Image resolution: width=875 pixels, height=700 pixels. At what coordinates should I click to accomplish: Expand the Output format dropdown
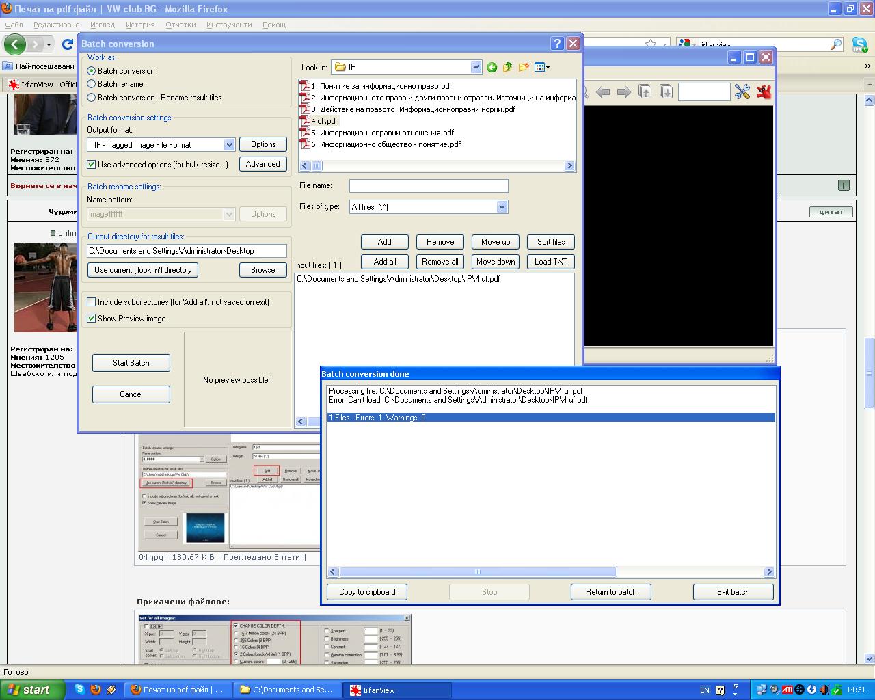coord(229,145)
